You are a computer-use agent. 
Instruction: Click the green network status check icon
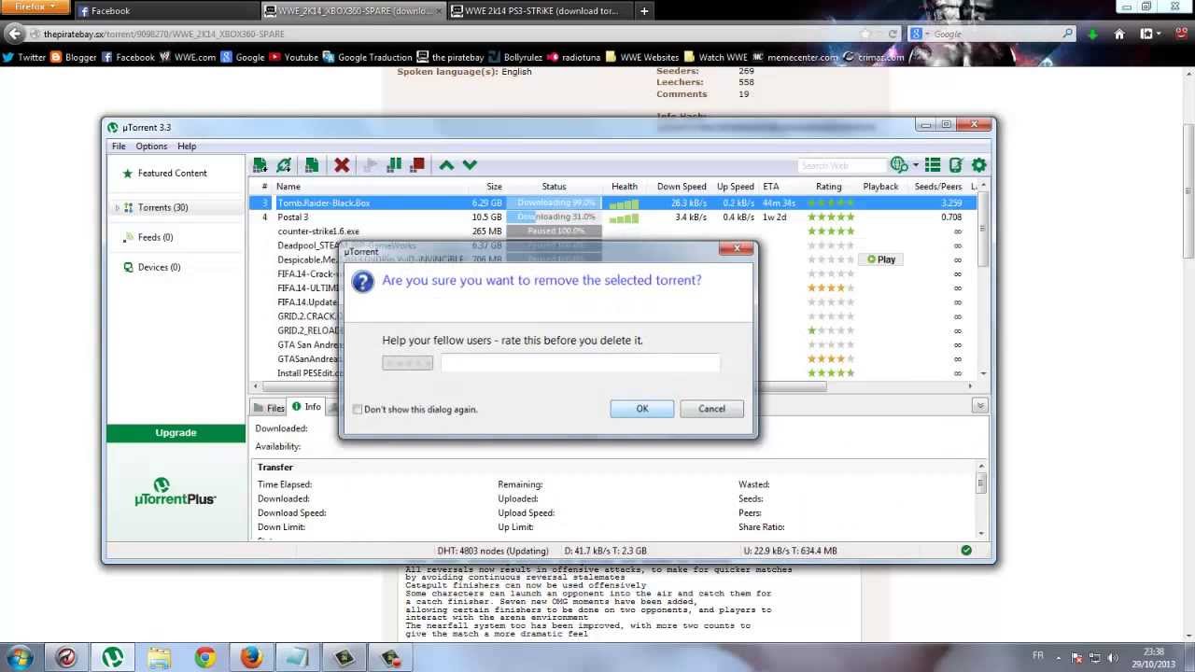(x=966, y=551)
